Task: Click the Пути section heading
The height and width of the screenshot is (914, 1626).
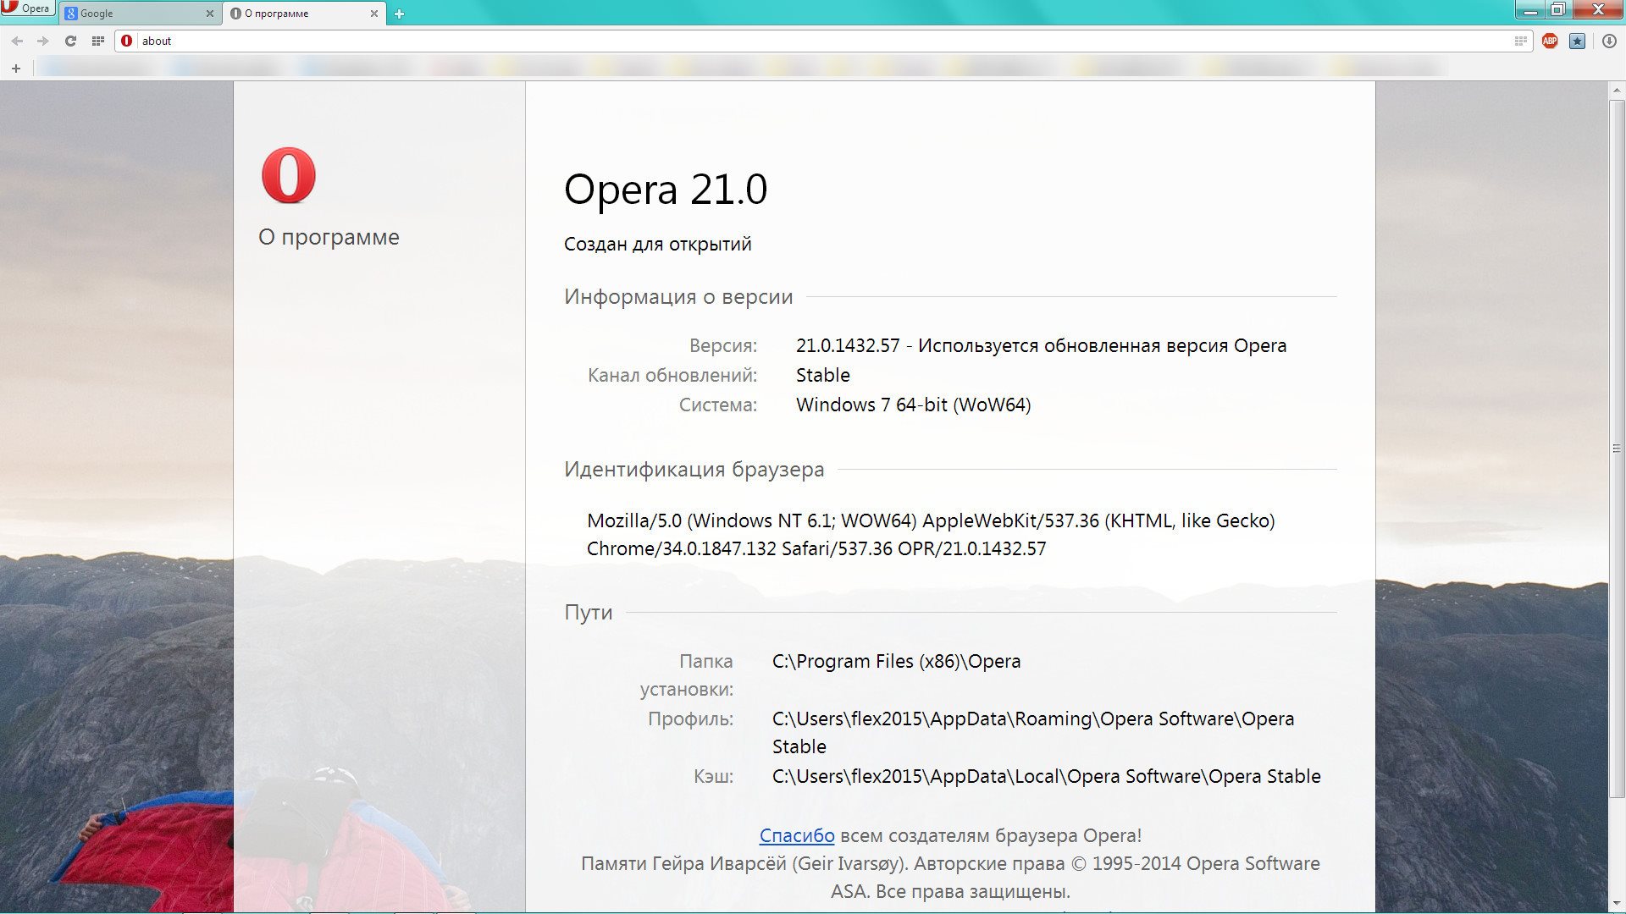Action: coord(588,612)
